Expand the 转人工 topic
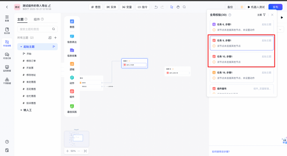Screen dimensions: 287x156 21,110
